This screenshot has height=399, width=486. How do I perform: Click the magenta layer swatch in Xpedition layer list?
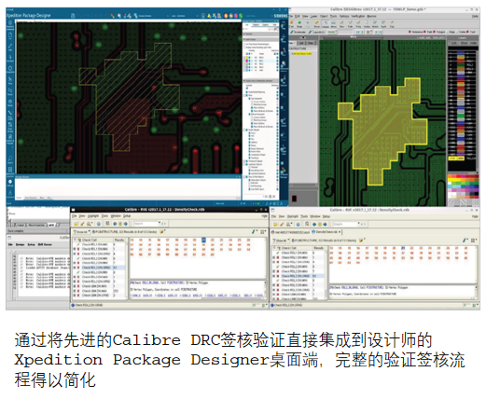click(247, 61)
